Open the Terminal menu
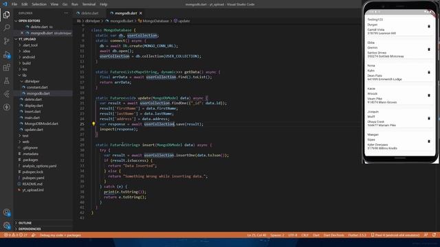The image size is (440, 247). pyautogui.click(x=89, y=4)
